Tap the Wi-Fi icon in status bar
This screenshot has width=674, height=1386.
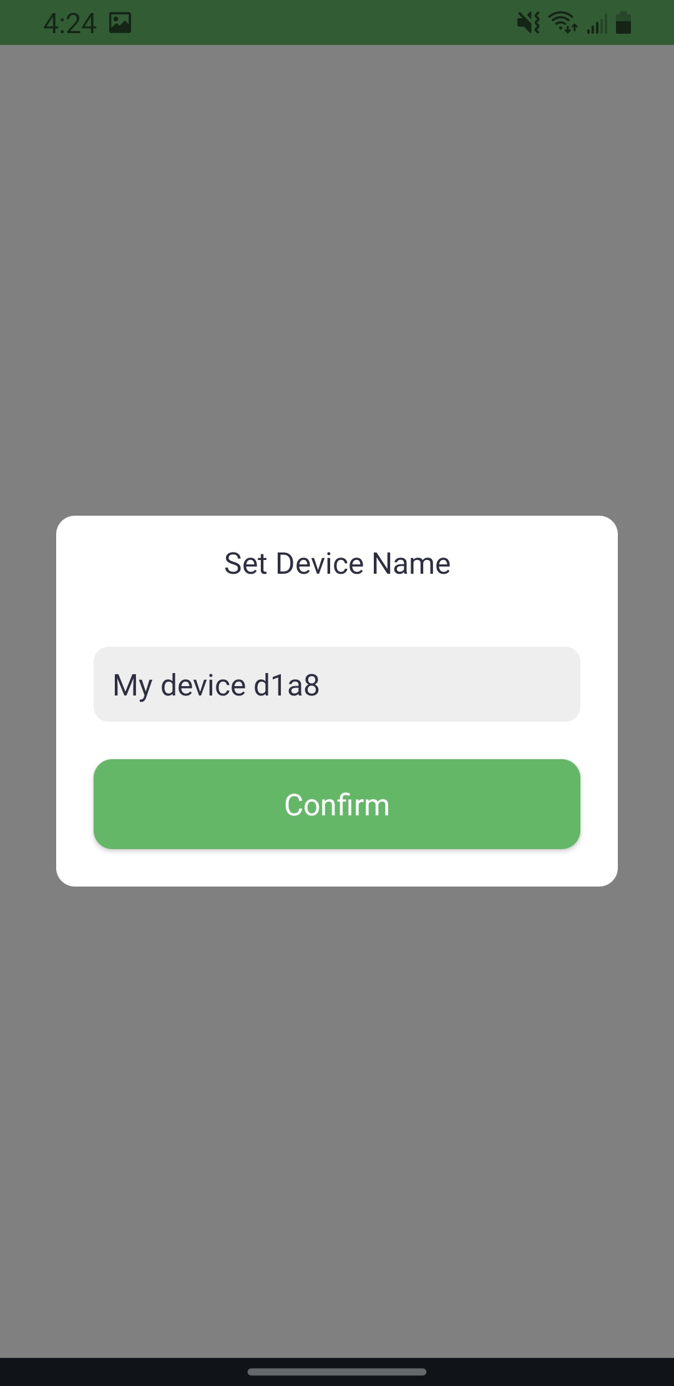(x=562, y=22)
